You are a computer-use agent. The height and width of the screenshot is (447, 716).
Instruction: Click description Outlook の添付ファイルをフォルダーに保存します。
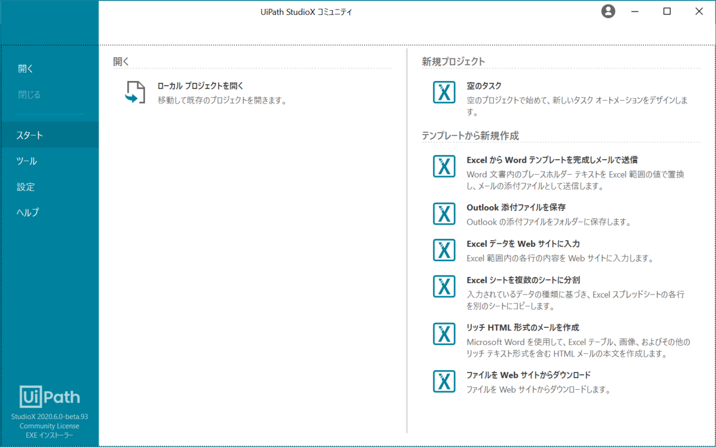click(x=549, y=222)
